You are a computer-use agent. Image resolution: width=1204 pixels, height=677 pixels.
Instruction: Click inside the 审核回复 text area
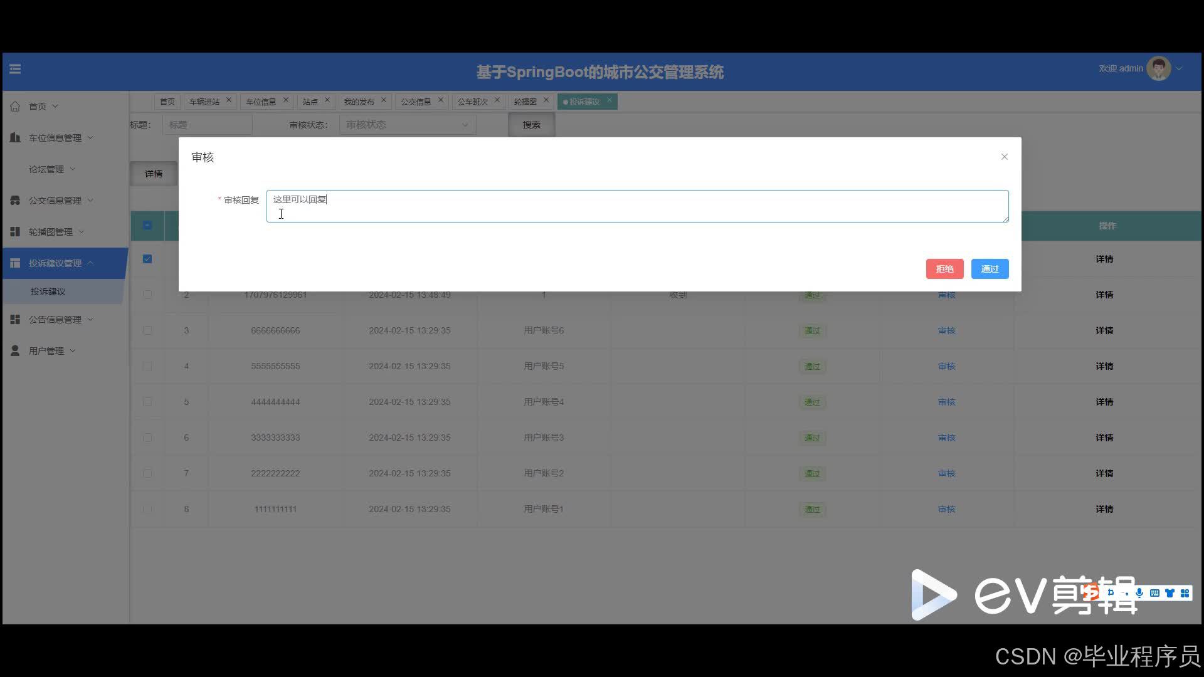click(x=636, y=206)
